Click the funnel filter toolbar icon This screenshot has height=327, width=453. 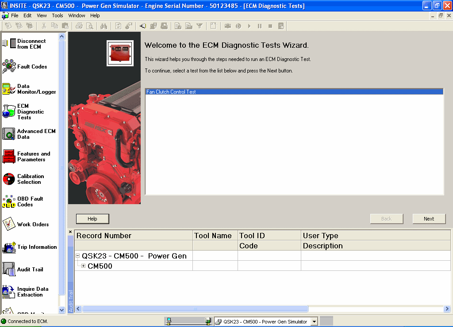point(200,26)
